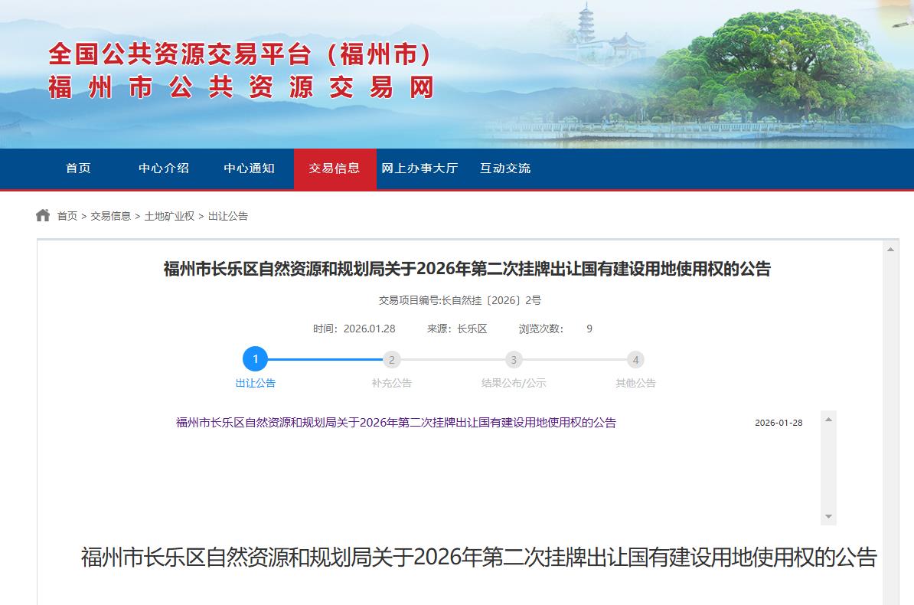
Task: Open 首页 in navigation bar
Action: pos(78,168)
